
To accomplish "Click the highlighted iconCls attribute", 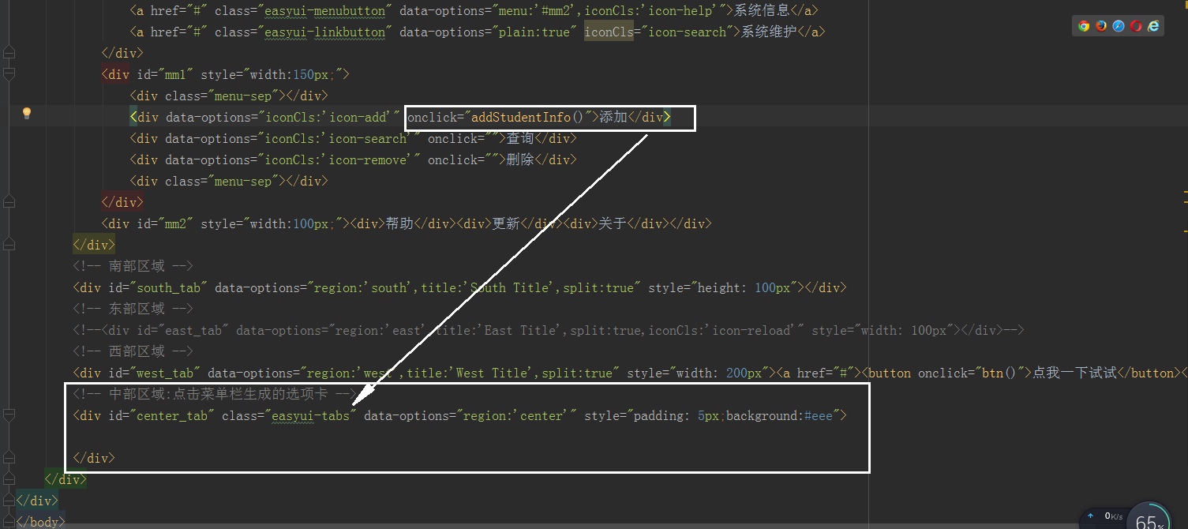I will pos(609,32).
